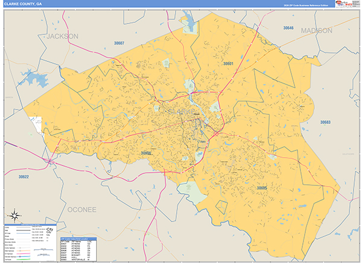This screenshot has width=362, height=263.
Task: Click ZIP code label 30607
Action: point(119,43)
